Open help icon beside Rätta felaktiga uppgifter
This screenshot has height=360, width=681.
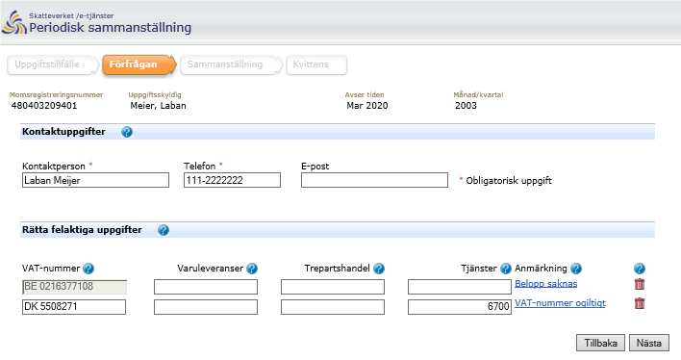[x=164, y=230]
